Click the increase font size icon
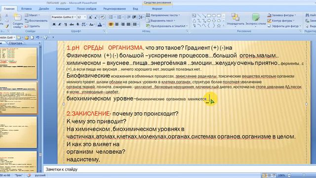The width and height of the screenshot is (316, 178). click(90, 17)
